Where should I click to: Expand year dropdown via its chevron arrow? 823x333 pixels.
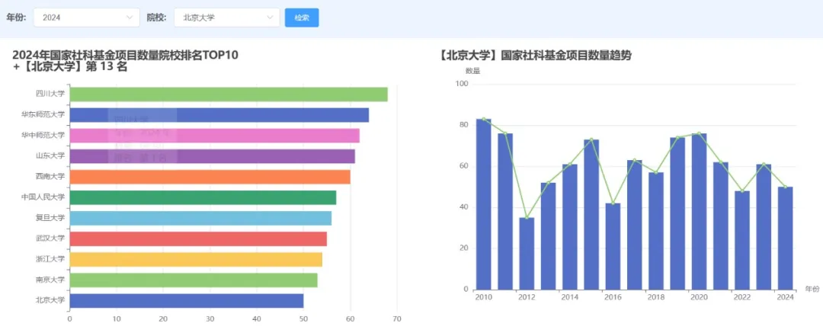(129, 18)
